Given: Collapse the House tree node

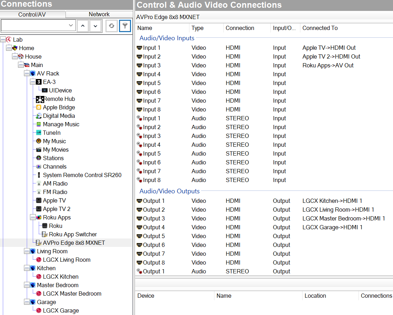Looking at the screenshot, I should pos(15,56).
